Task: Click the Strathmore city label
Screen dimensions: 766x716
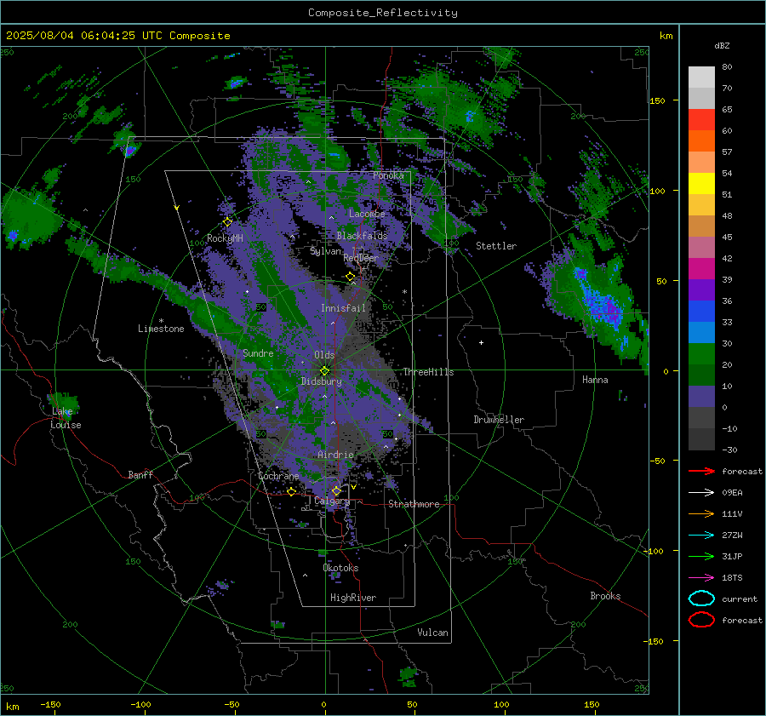Action: 414,504
